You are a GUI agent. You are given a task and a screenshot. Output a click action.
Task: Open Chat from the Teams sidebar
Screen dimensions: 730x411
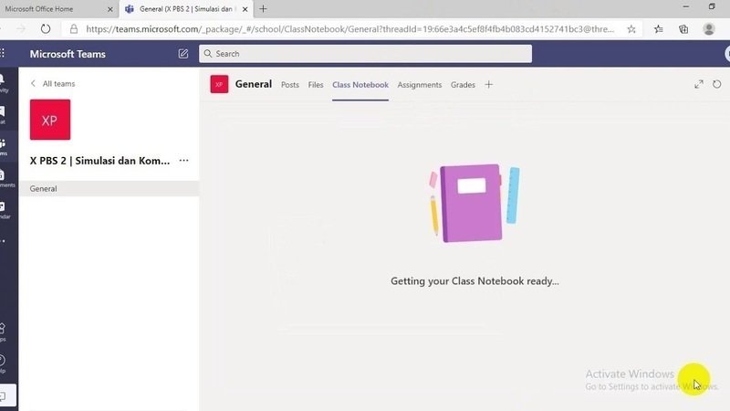5,114
